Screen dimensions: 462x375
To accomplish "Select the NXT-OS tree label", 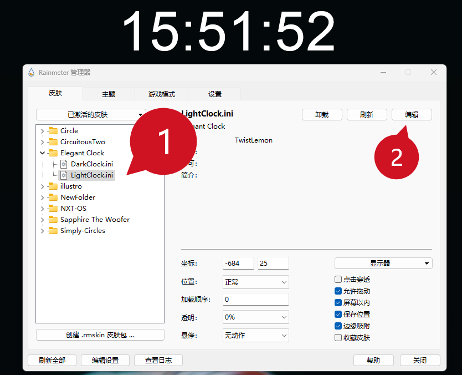I will click(73, 208).
